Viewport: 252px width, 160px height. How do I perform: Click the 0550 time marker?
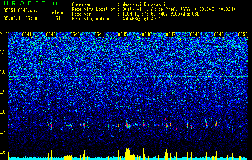[243, 34]
